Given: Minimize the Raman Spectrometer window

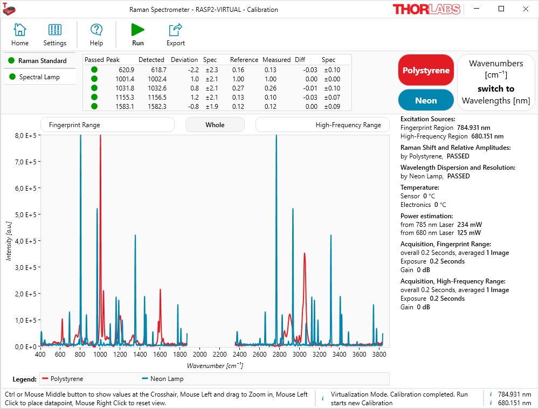Looking at the screenshot, I should [x=476, y=9].
